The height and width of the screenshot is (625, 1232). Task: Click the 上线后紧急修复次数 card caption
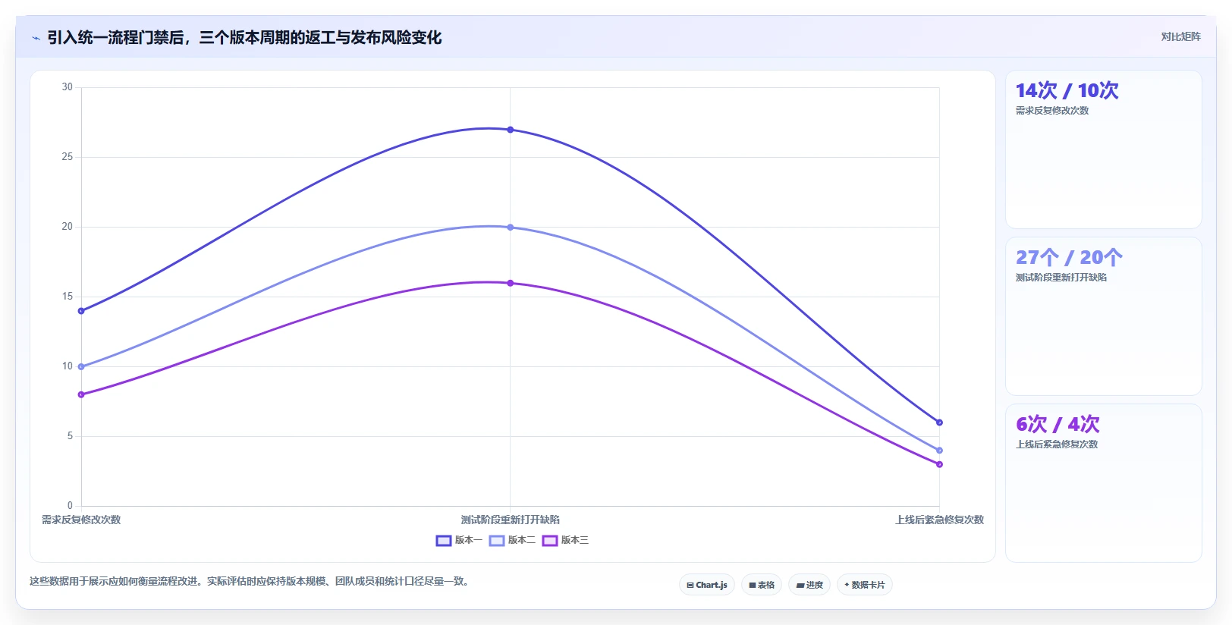(1057, 444)
